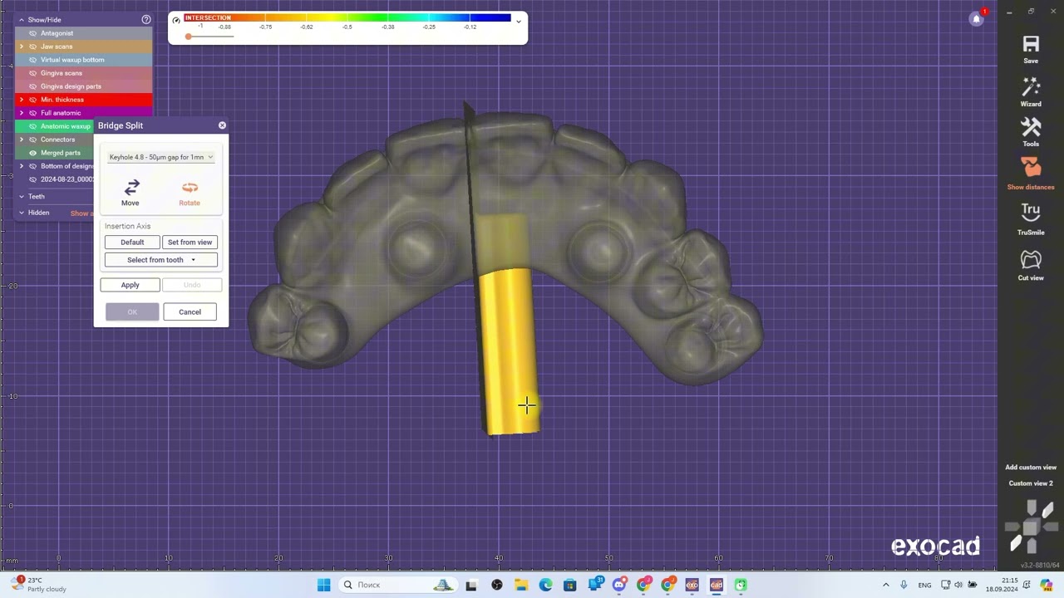Open Microsoft Edge from taskbar
The image size is (1064, 598).
coord(545,585)
